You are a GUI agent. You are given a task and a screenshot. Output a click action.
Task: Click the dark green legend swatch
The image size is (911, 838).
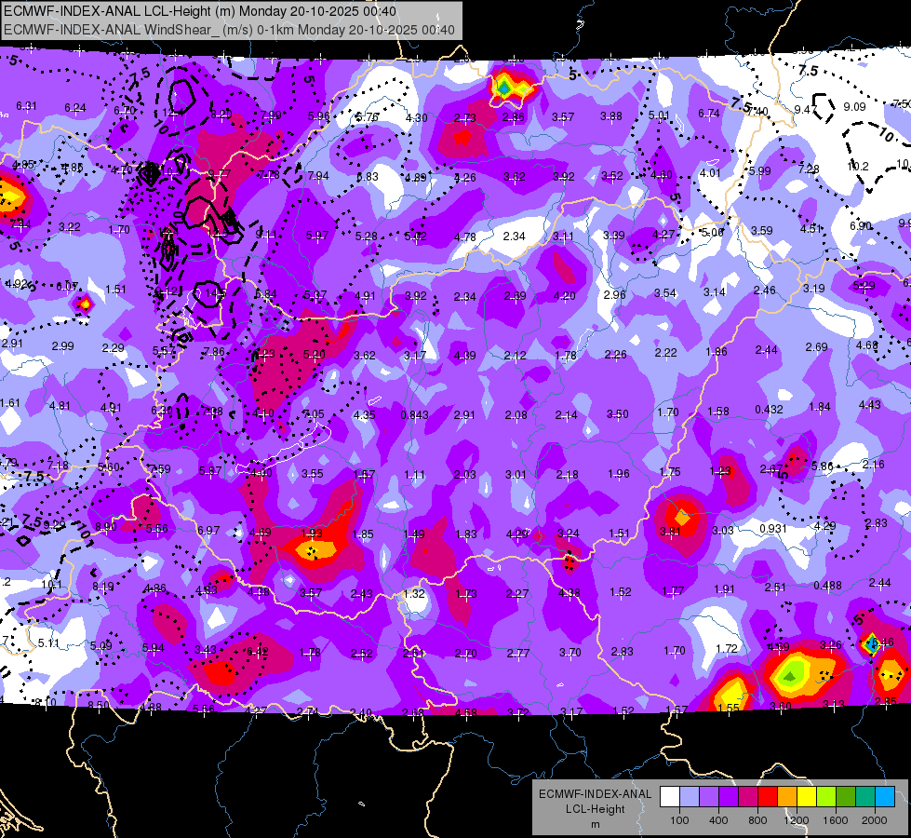click(x=846, y=797)
